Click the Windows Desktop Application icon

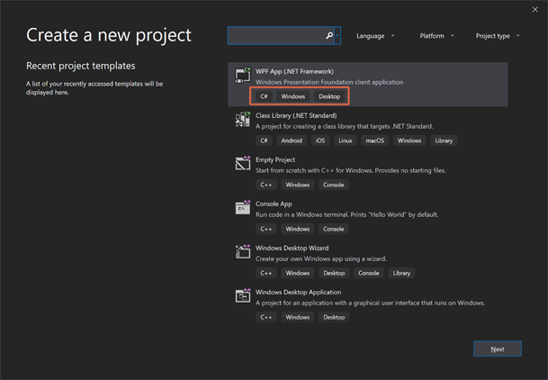click(242, 296)
